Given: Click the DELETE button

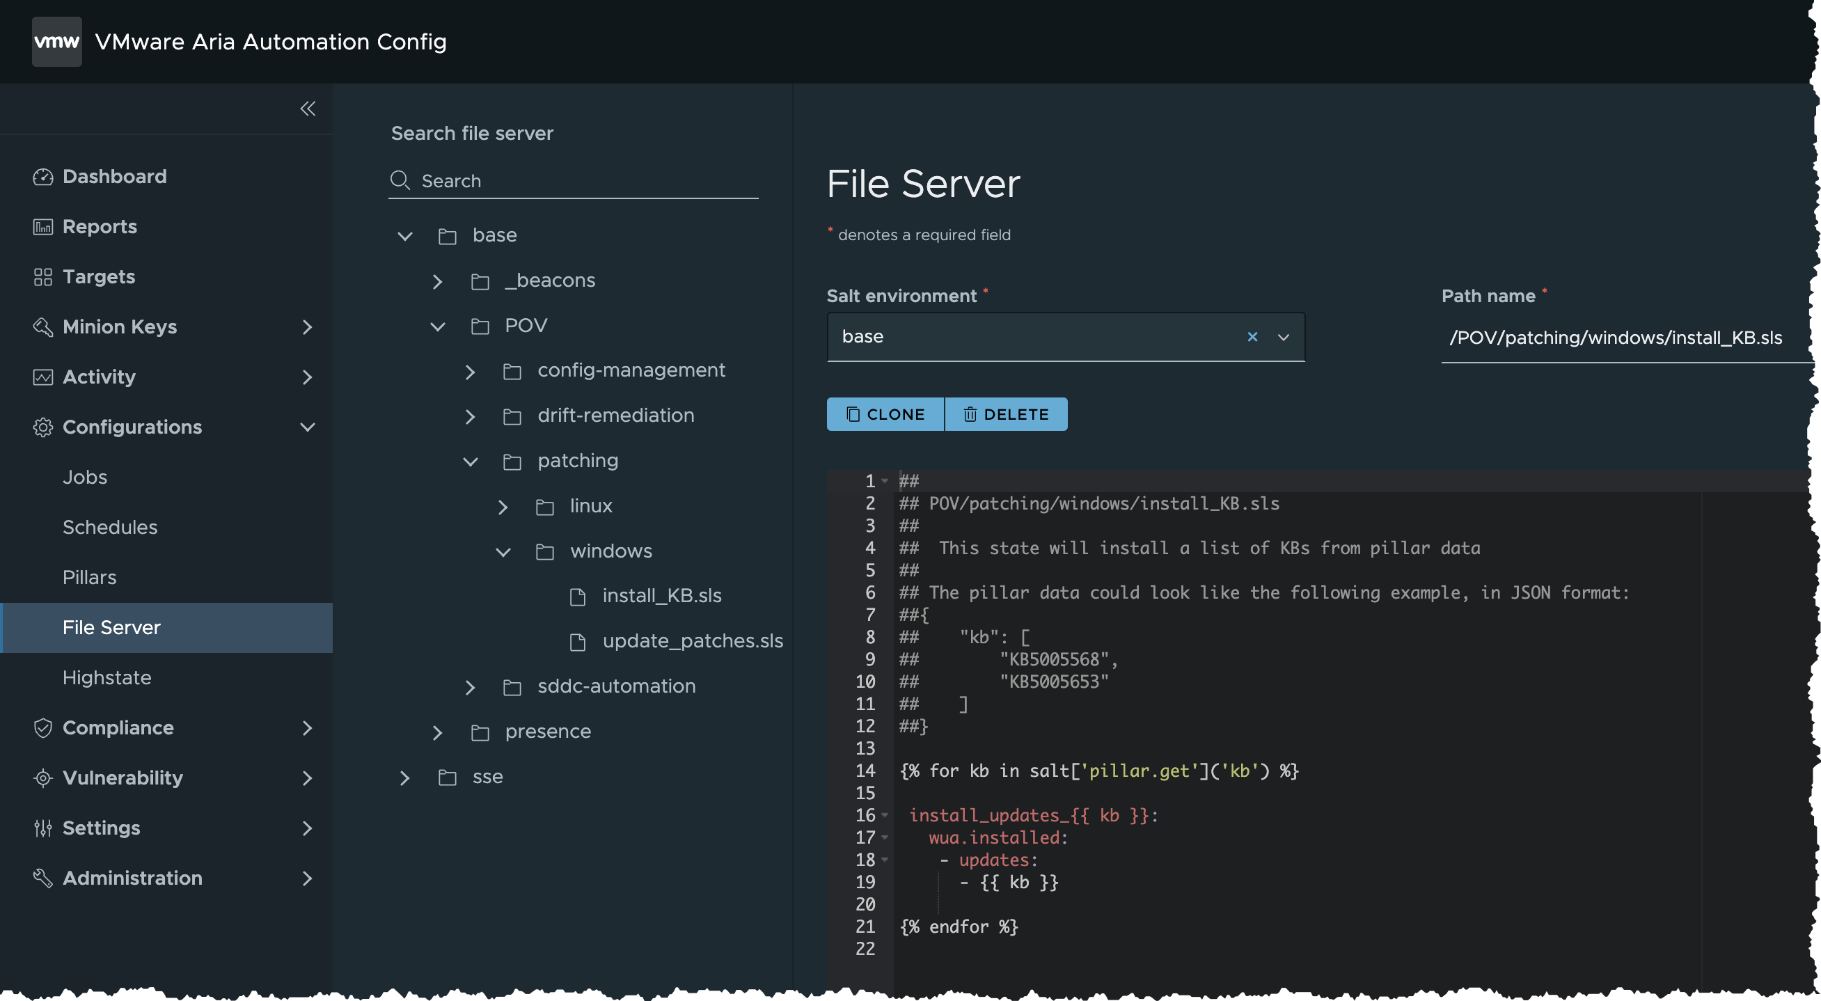Looking at the screenshot, I should coord(1006,414).
